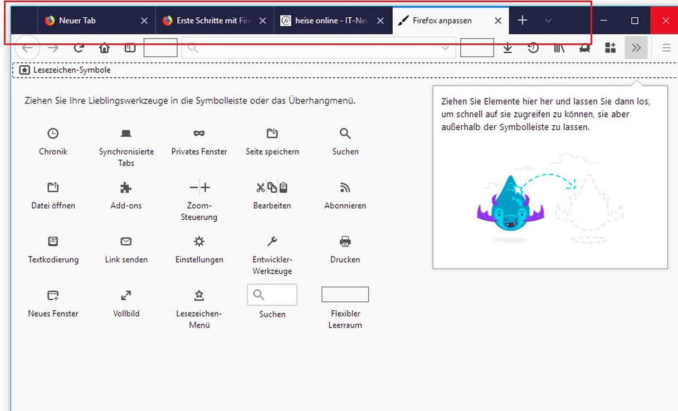
Task: Switch to the heise online tab
Action: point(329,20)
